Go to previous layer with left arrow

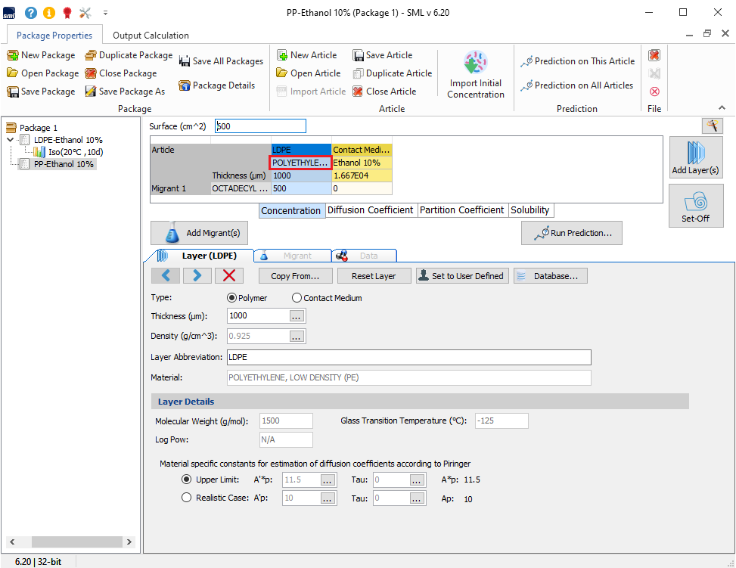coord(166,276)
